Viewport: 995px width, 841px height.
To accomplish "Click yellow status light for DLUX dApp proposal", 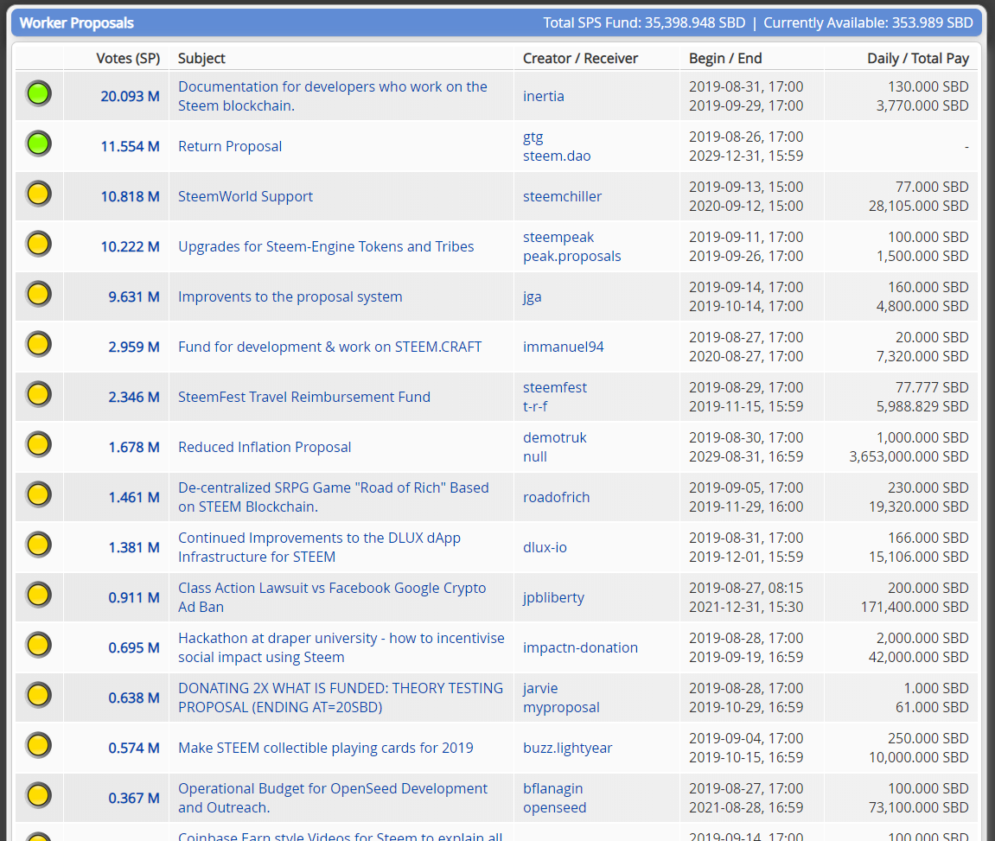I will click(39, 545).
